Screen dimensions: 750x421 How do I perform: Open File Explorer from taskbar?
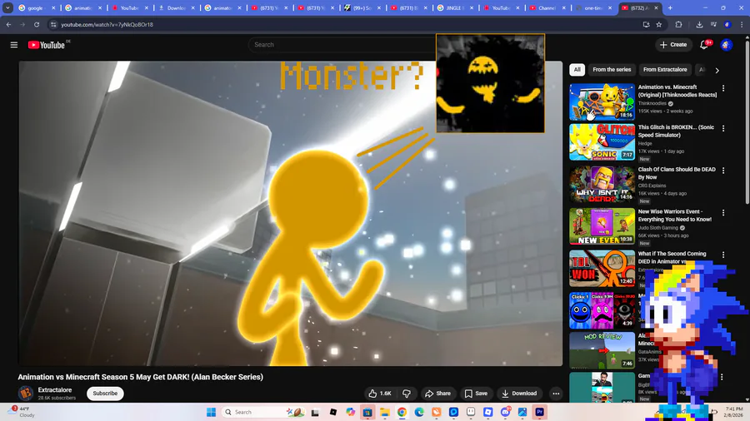tap(384, 412)
